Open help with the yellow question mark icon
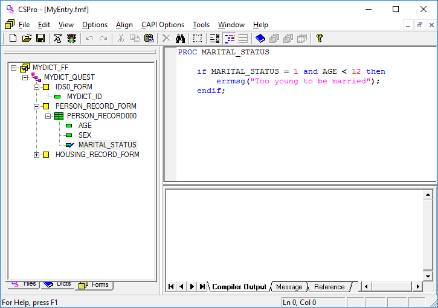438x308 pixels. [320, 38]
